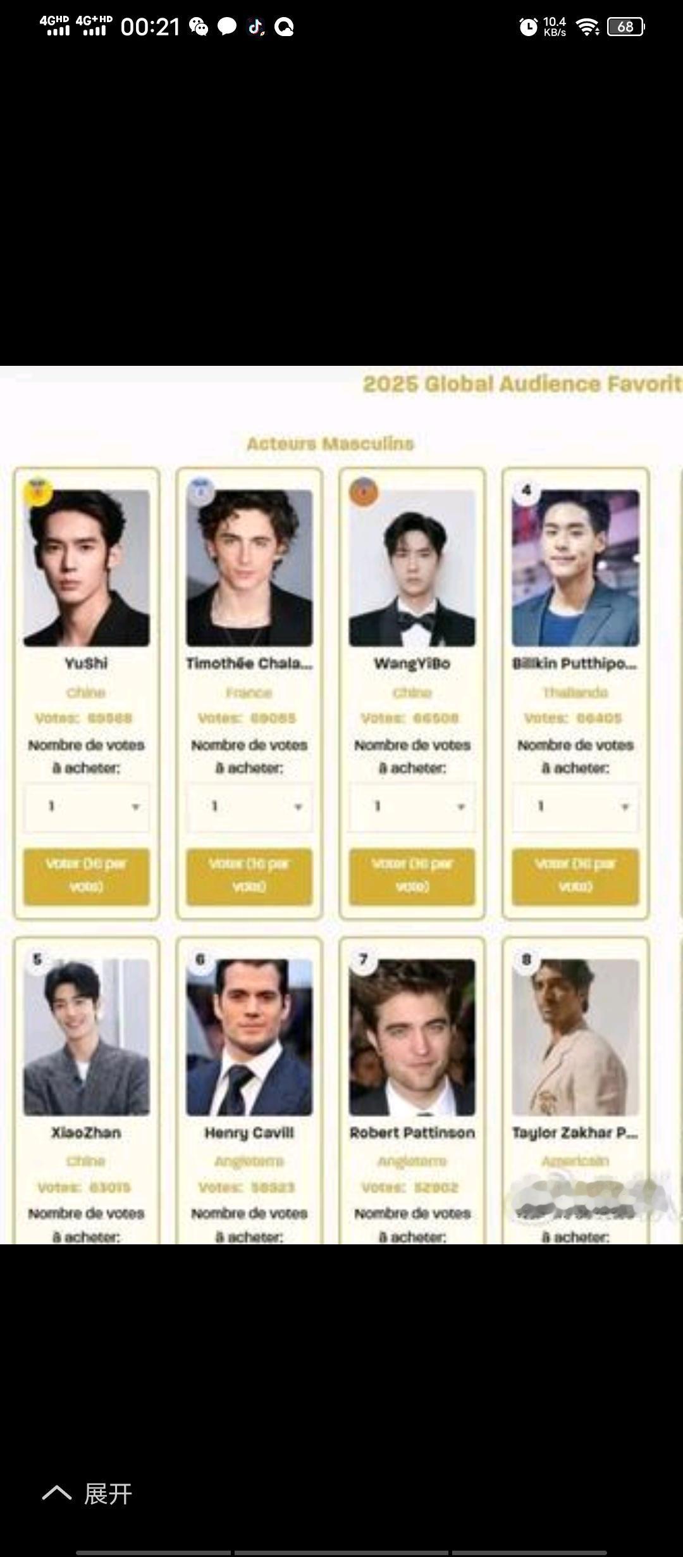The height and width of the screenshot is (1557, 683).
Task: Expand the 展开 caption chevron
Action: [x=57, y=1493]
